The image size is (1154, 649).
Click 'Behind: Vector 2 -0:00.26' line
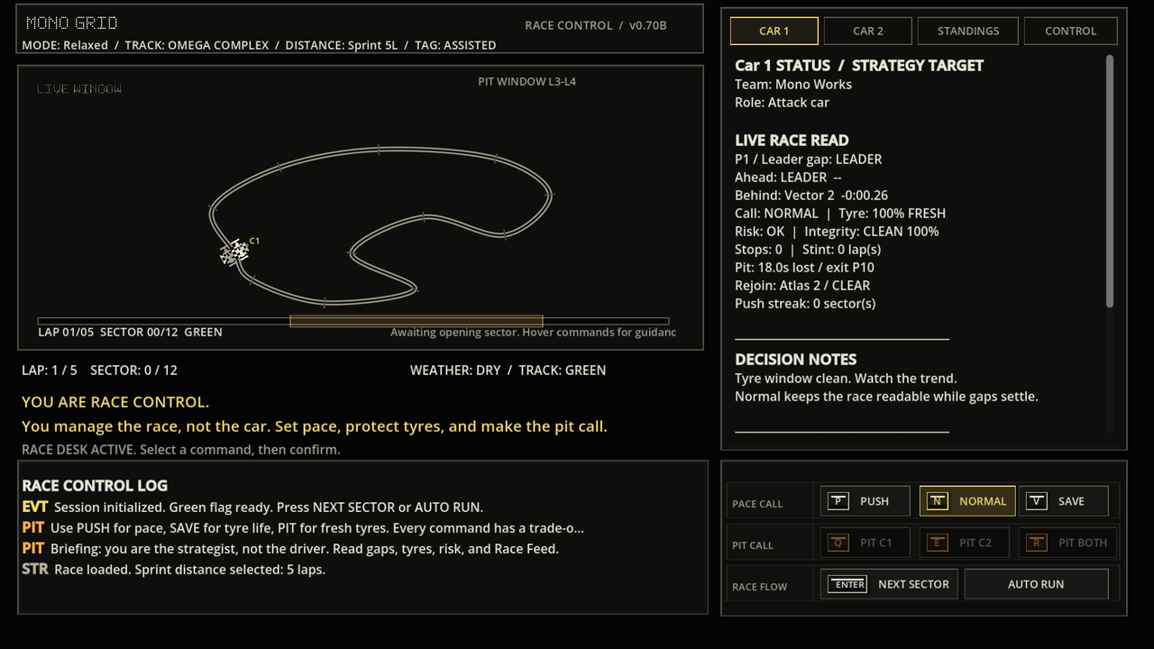coord(811,196)
